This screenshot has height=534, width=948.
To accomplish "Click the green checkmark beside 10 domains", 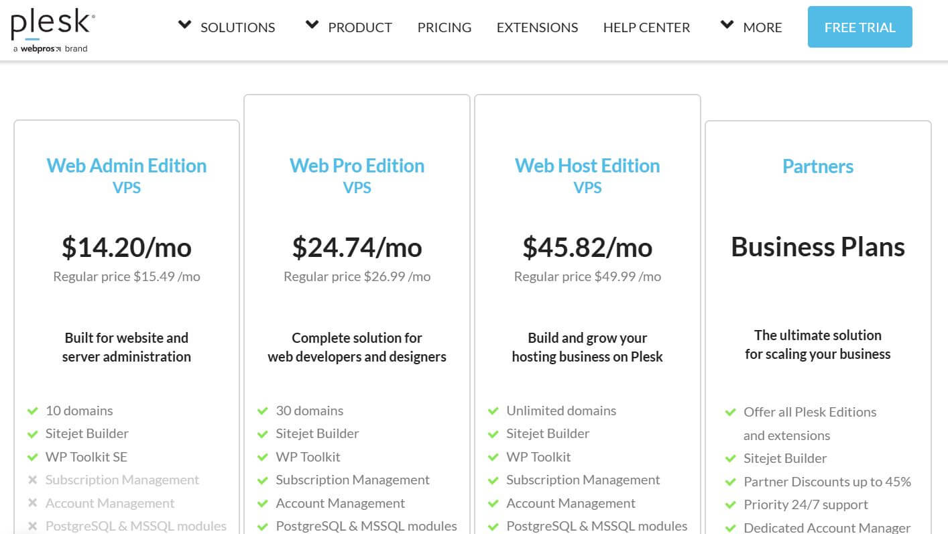I will 31,410.
